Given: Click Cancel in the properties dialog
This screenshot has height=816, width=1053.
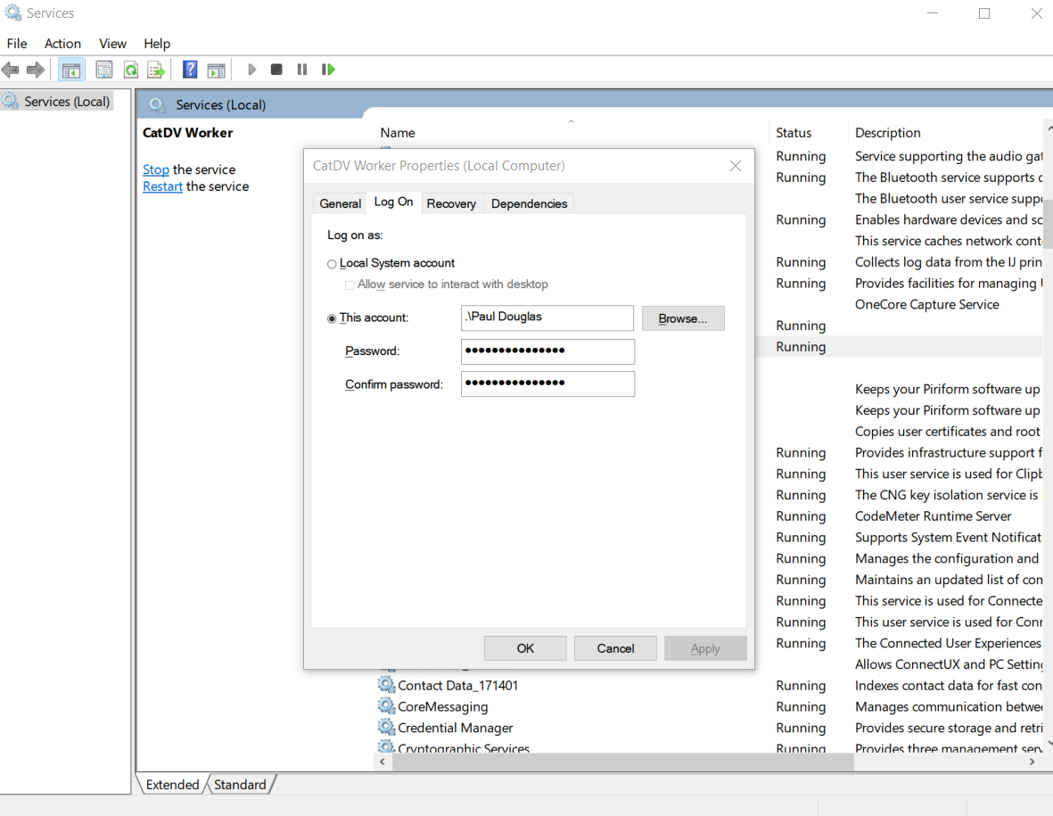Looking at the screenshot, I should [x=615, y=648].
